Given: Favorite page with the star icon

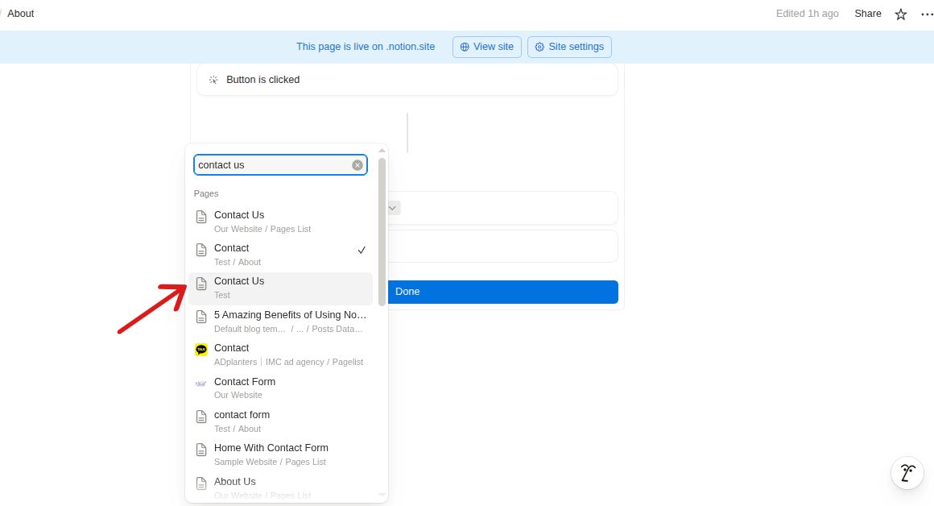Looking at the screenshot, I should pyautogui.click(x=901, y=14).
